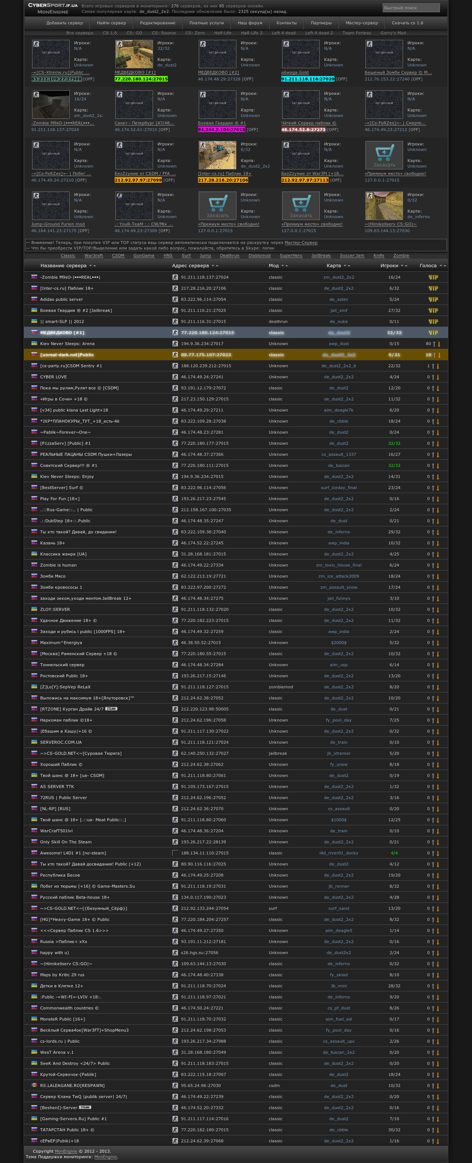Viewport: 472px width, 1163px height.
Task: Click the VIP badge of -Zombie M9sO- row
Action: 433,277
